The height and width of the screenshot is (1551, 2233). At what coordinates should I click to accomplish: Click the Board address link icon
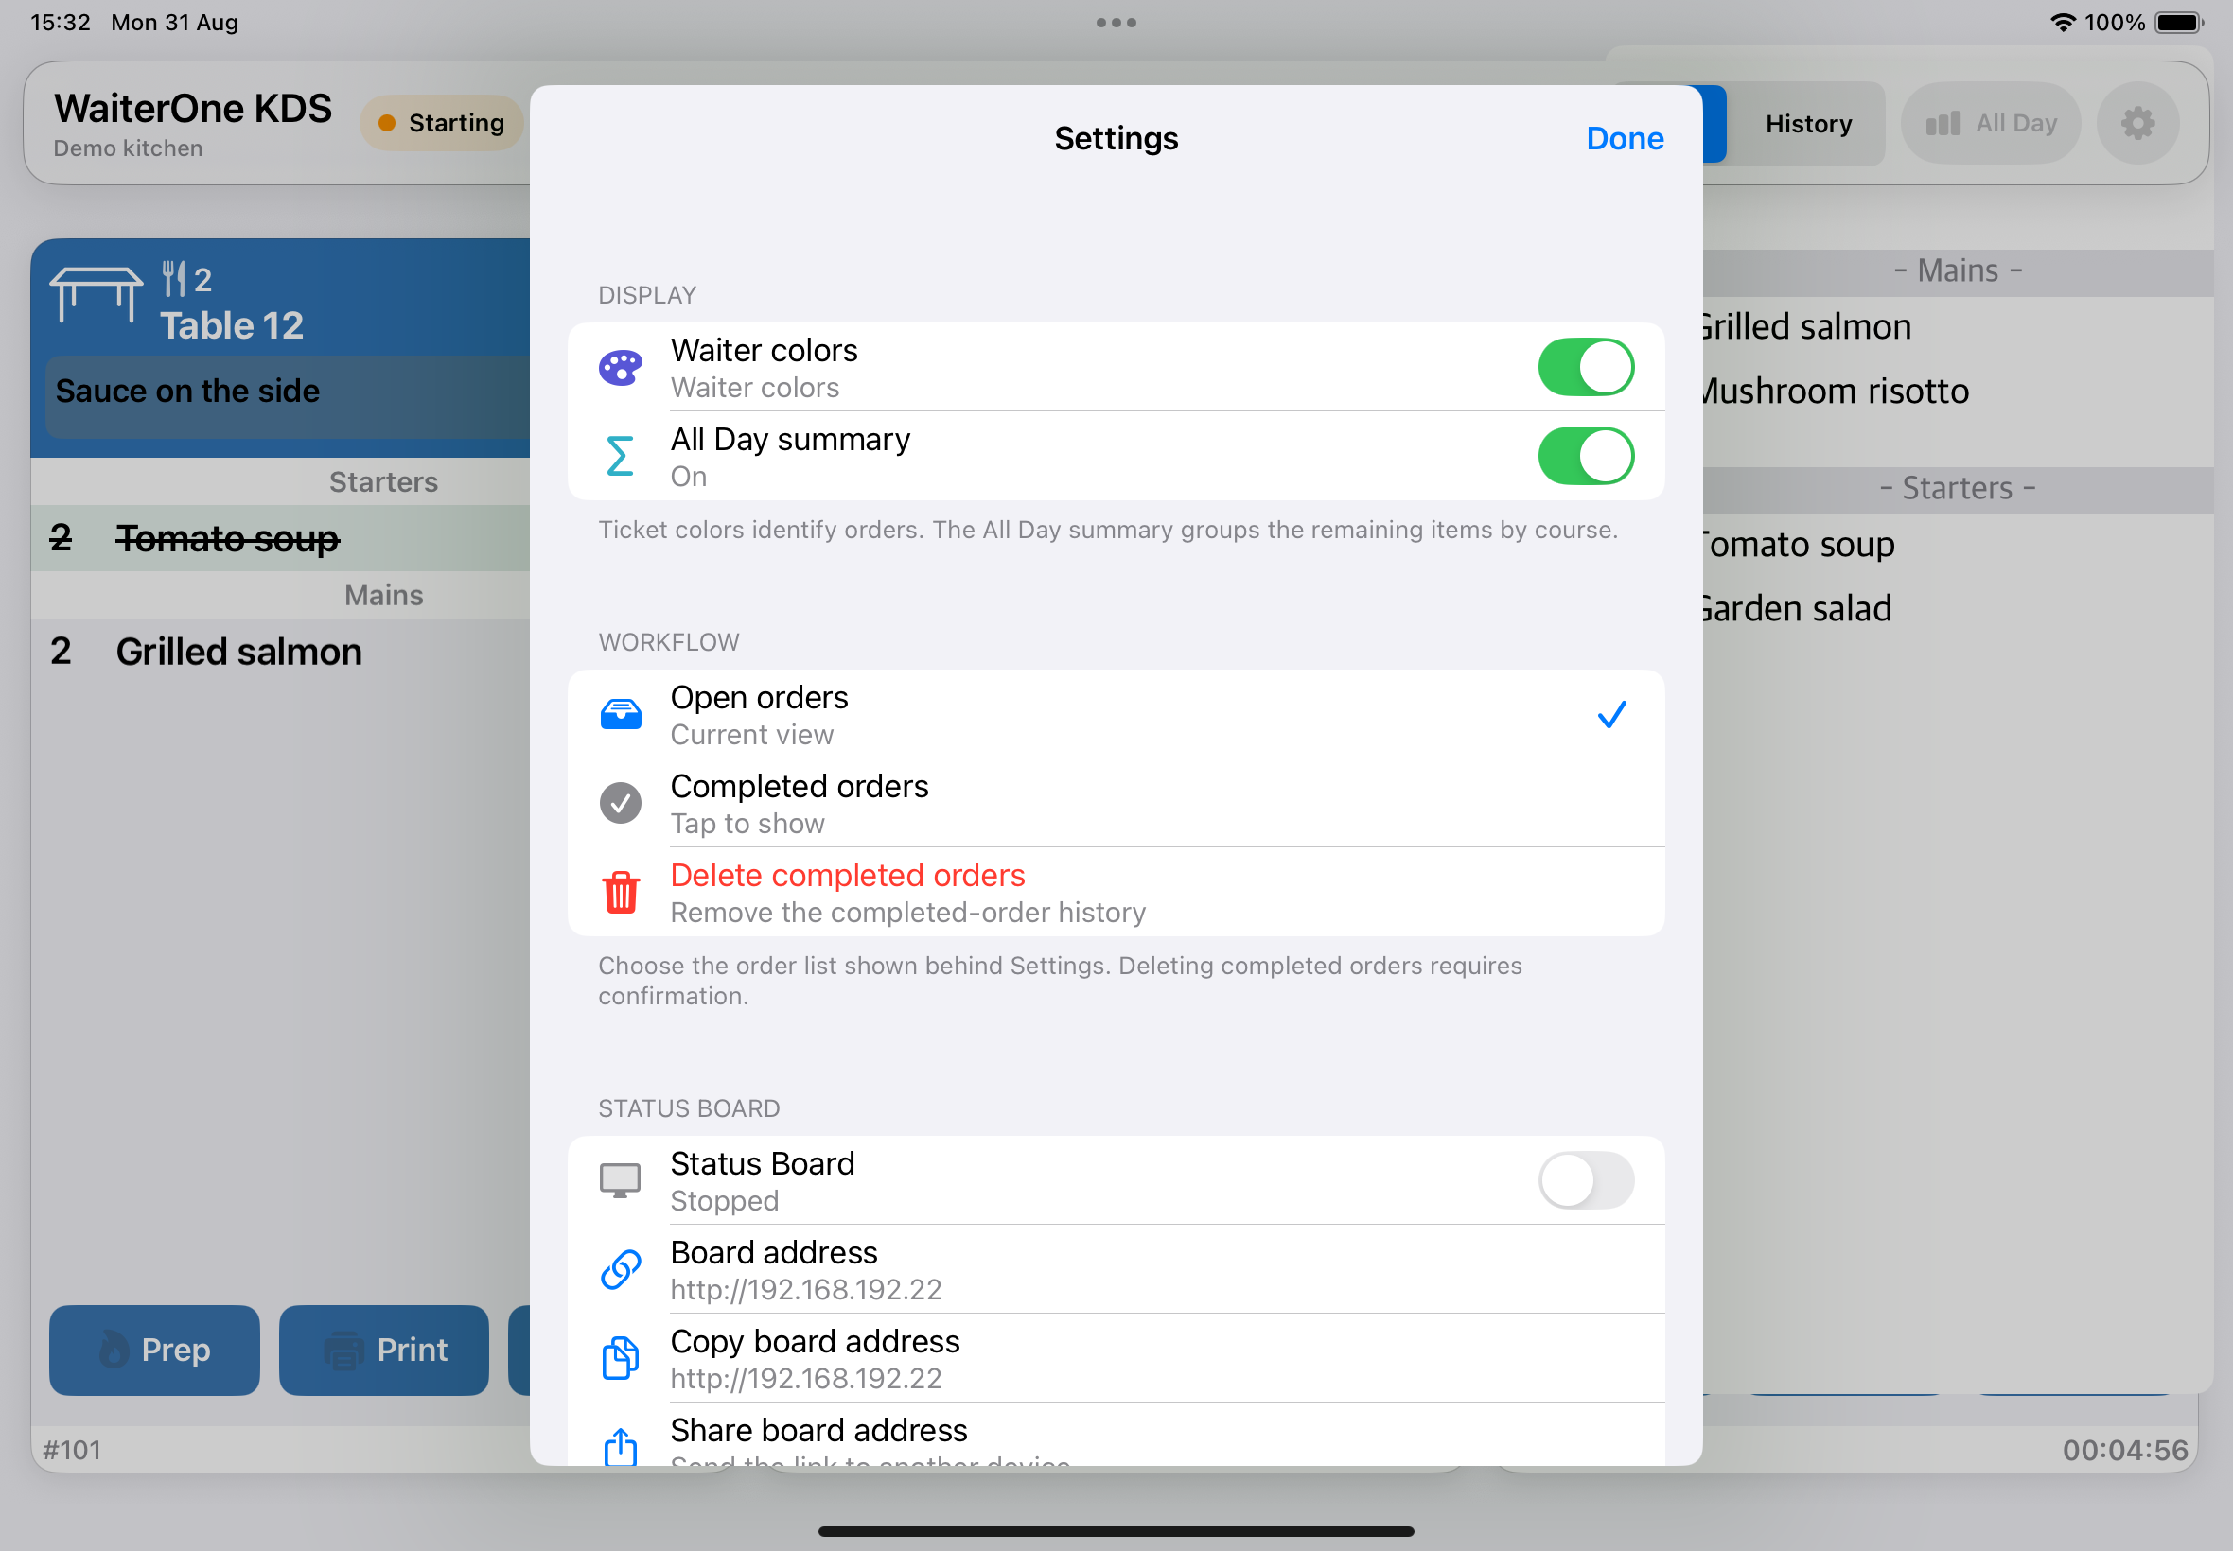620,1269
